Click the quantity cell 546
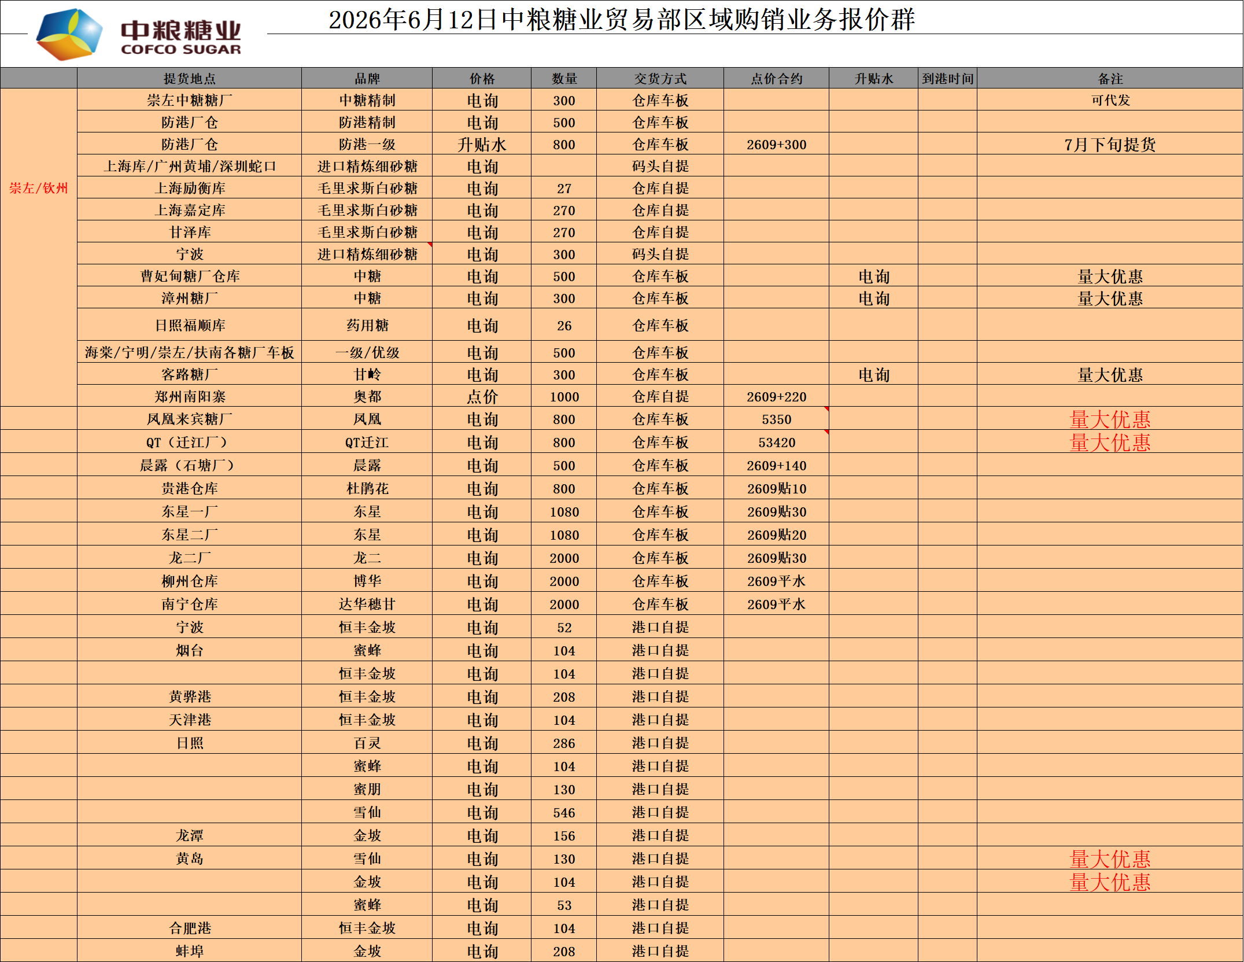The height and width of the screenshot is (962, 1244). pos(564,813)
